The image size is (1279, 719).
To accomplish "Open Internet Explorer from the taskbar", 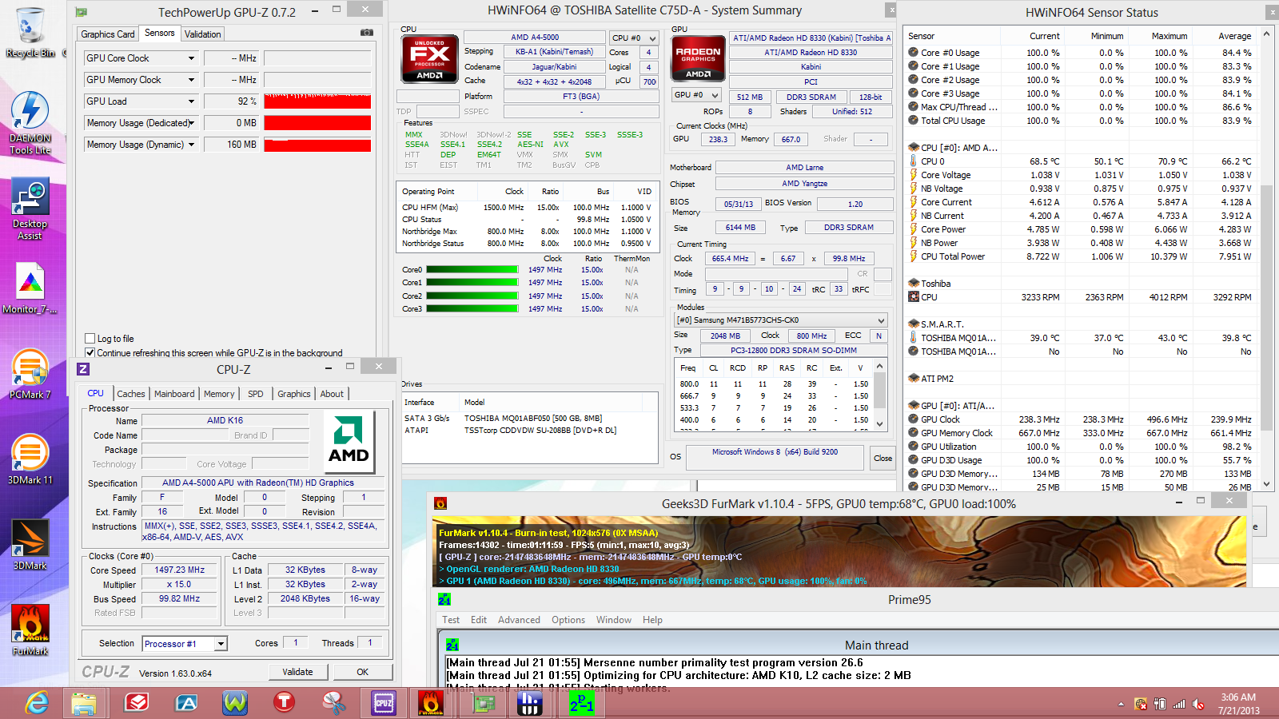I will tap(37, 703).
